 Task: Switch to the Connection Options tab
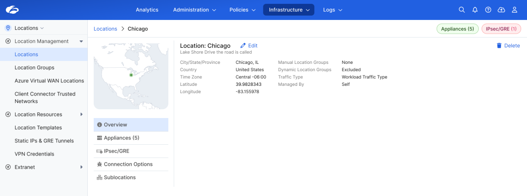(128, 164)
